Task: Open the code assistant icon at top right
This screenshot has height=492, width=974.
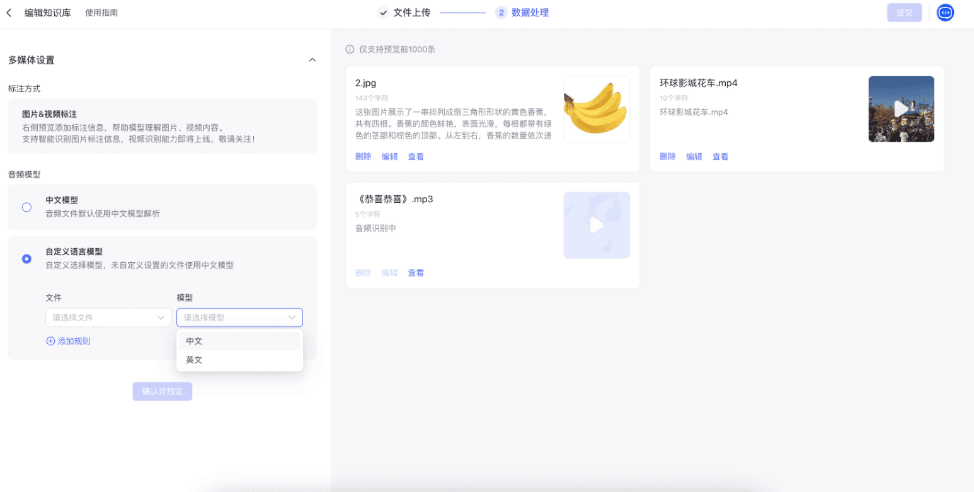Action: [x=945, y=13]
